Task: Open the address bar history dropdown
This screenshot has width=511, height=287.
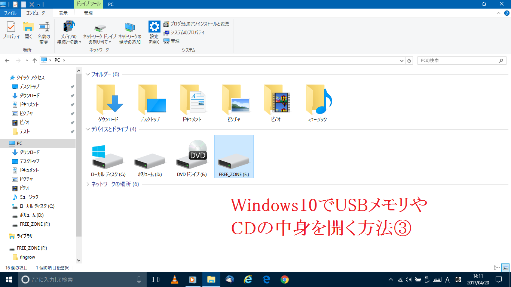Action: pyautogui.click(x=402, y=60)
